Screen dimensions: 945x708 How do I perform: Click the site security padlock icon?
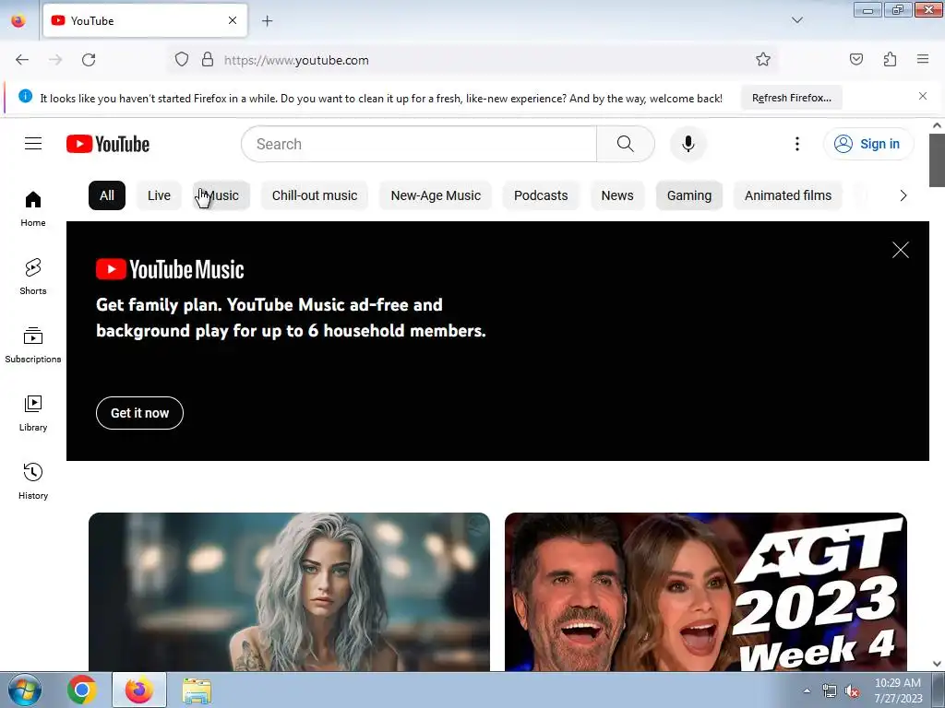click(x=208, y=59)
